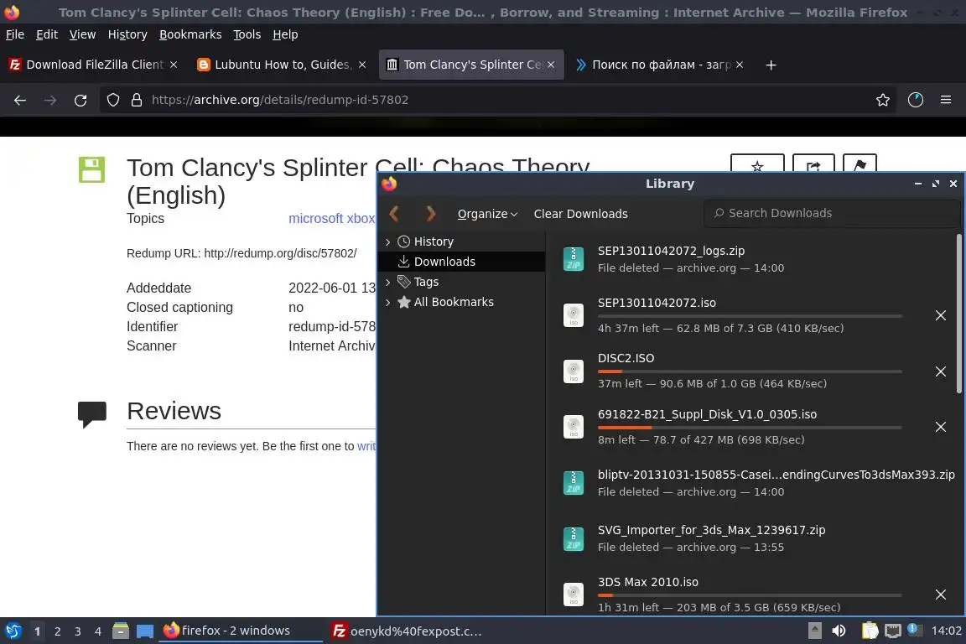Switch to workspace 3

(78, 631)
